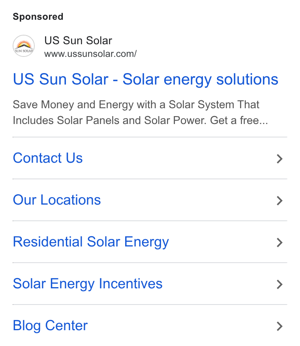Expand the Residential Solar Energy arrow
This screenshot has height=346, width=300.
tap(279, 243)
